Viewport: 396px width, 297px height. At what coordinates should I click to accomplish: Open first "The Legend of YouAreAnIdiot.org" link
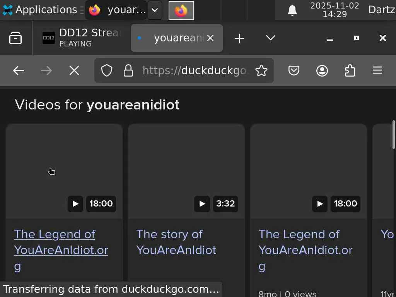61,242
